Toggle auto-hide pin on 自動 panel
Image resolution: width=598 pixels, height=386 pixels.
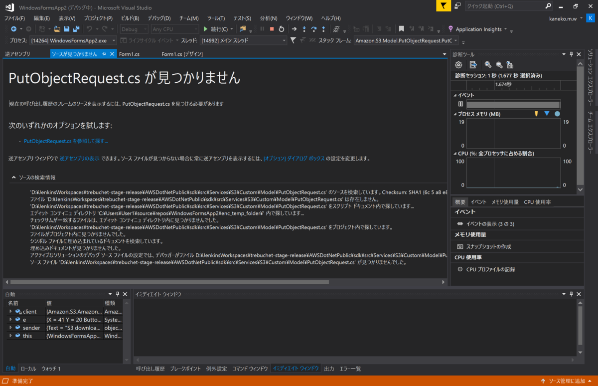(x=118, y=294)
